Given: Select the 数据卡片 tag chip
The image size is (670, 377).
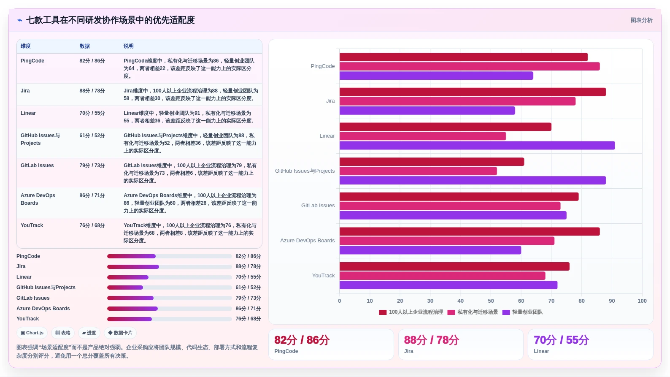Looking at the screenshot, I should (120, 333).
